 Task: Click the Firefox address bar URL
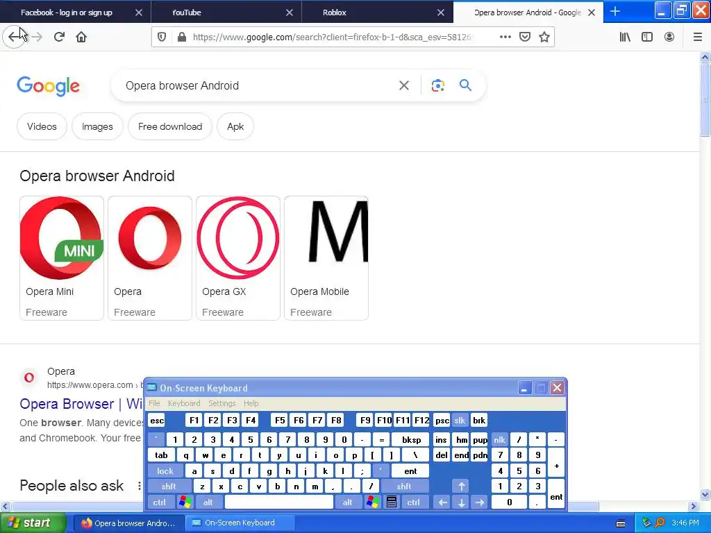(333, 37)
